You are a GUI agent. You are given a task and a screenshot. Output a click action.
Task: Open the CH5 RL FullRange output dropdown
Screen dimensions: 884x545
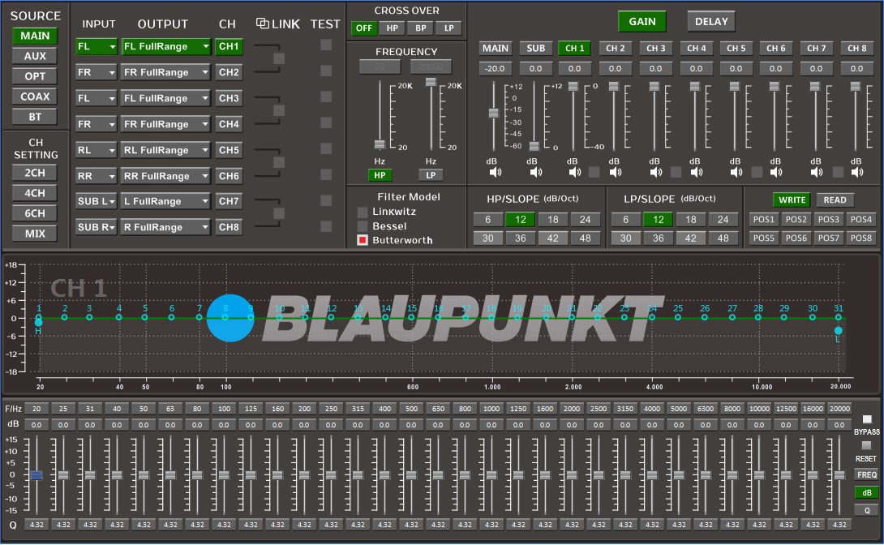pos(166,150)
